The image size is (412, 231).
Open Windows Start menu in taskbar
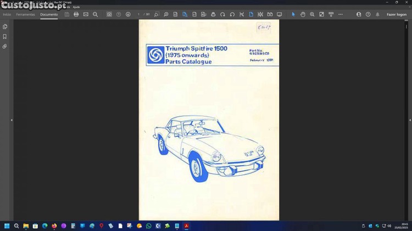click(x=8, y=226)
